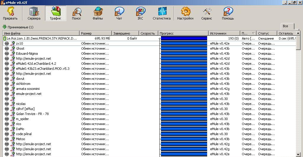Open the Сервера servers view
303x157 pixels.
pyautogui.click(x=34, y=13)
